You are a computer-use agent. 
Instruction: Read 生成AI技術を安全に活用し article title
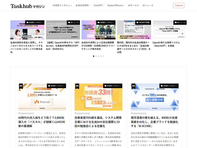click(x=27, y=47)
